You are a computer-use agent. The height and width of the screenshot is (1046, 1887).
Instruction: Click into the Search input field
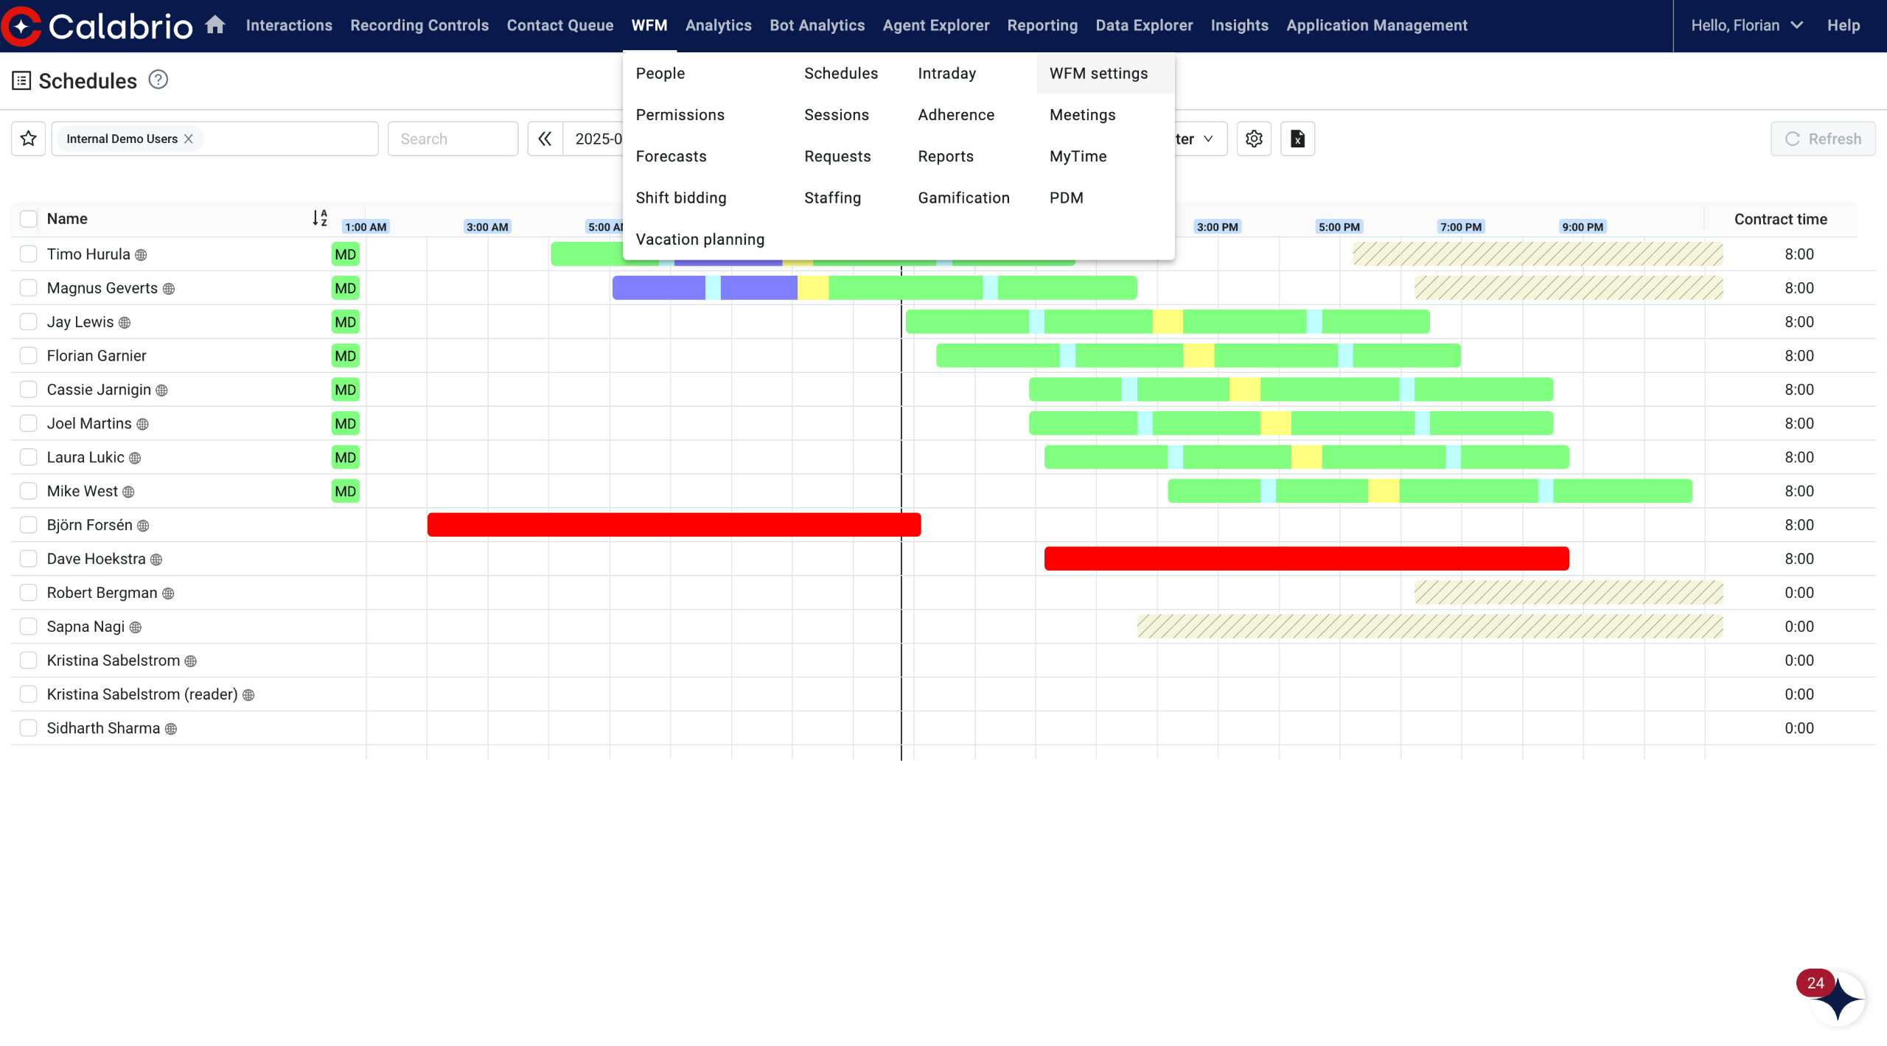pyautogui.click(x=453, y=139)
